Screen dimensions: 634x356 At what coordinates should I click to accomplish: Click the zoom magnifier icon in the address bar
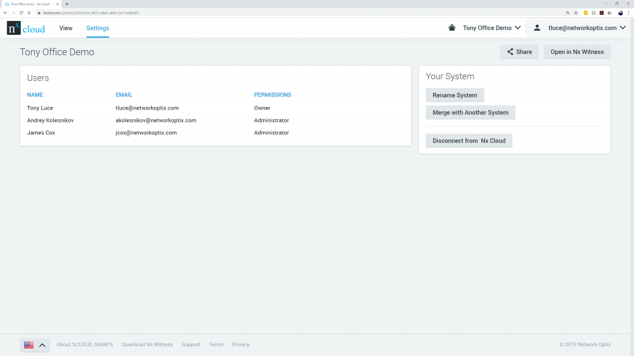pos(568,12)
